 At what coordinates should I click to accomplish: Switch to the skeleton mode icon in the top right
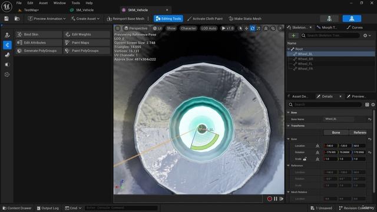coord(329,18)
